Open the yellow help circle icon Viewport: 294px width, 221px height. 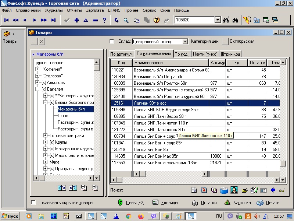tap(157, 20)
